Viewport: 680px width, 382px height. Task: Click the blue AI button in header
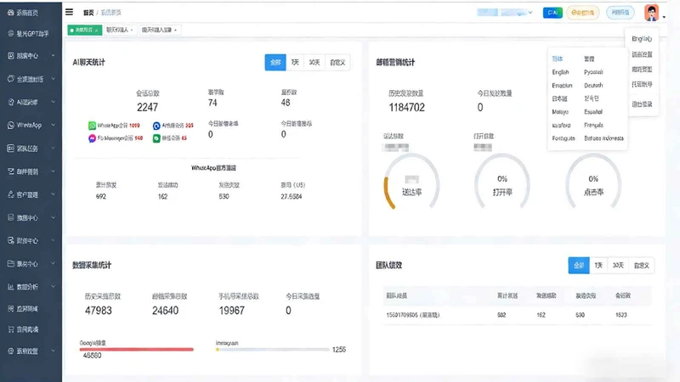point(552,13)
